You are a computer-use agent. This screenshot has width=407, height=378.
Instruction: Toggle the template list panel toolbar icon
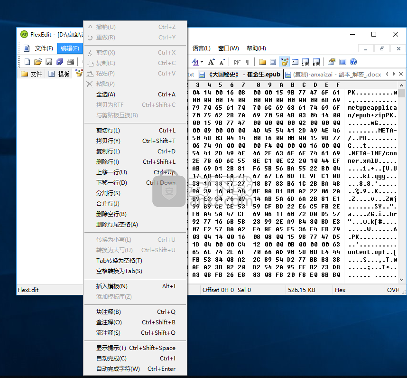[x=273, y=62]
